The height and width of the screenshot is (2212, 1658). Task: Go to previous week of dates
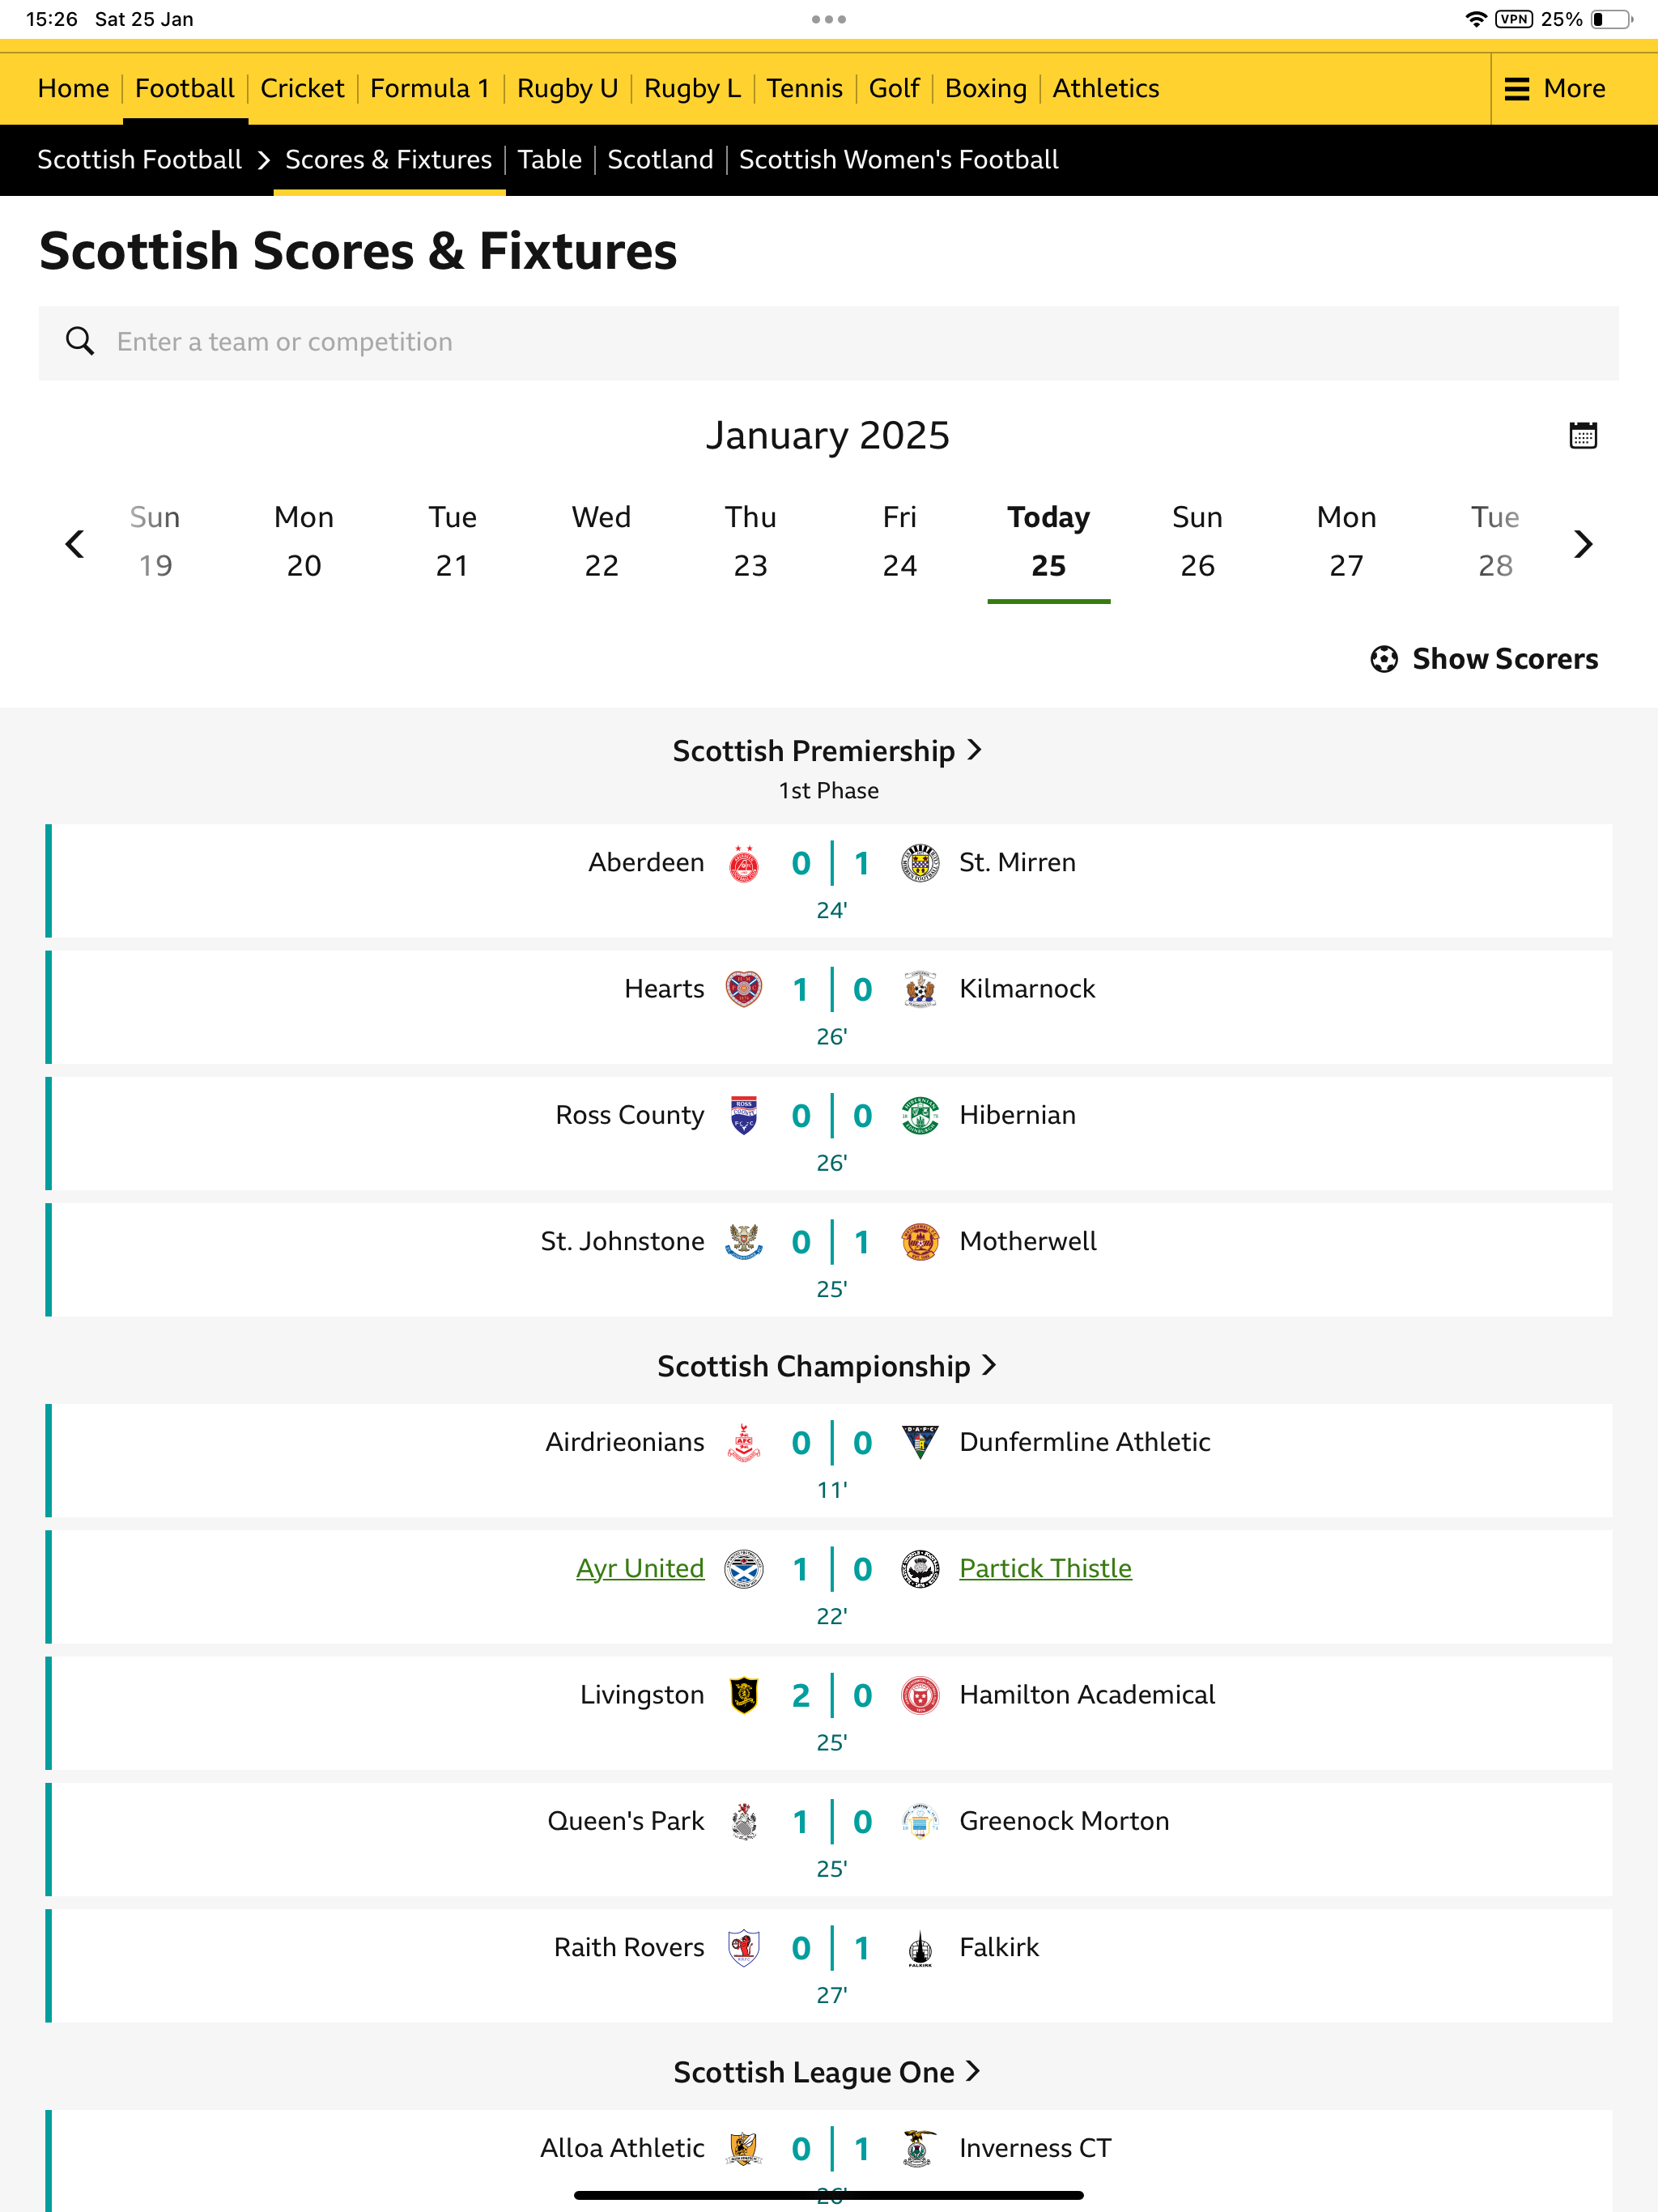[x=74, y=544]
